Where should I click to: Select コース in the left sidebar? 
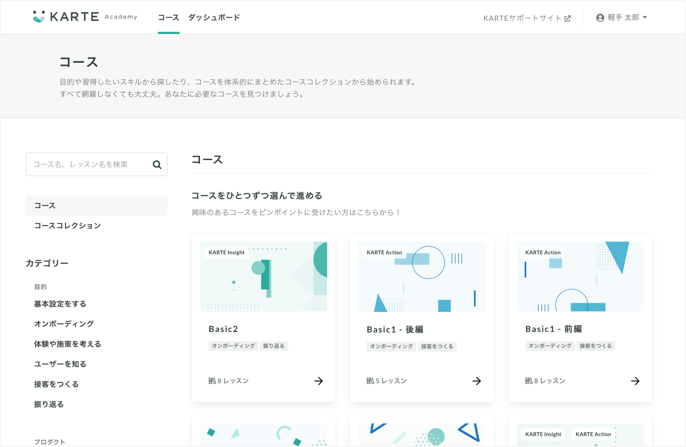pyautogui.click(x=96, y=206)
